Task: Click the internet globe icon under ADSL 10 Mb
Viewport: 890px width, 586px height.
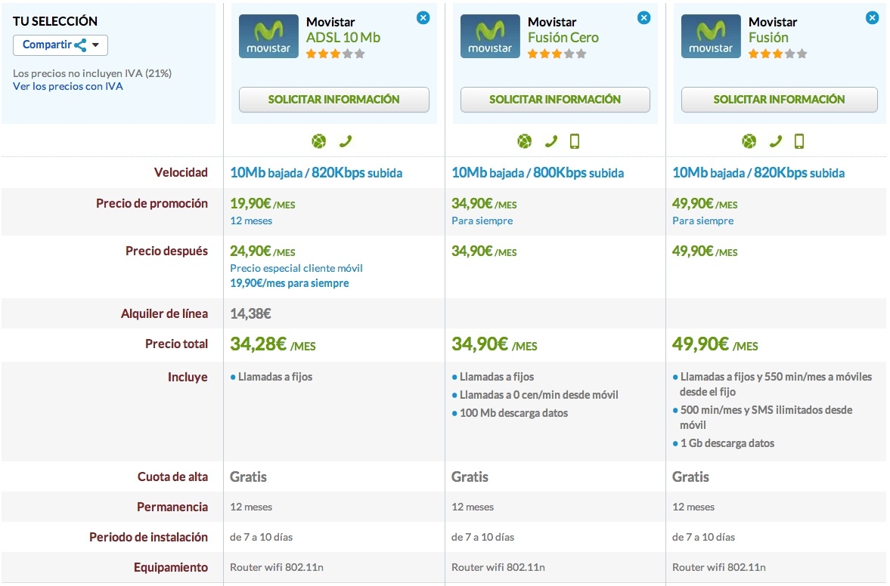Action: pyautogui.click(x=319, y=141)
